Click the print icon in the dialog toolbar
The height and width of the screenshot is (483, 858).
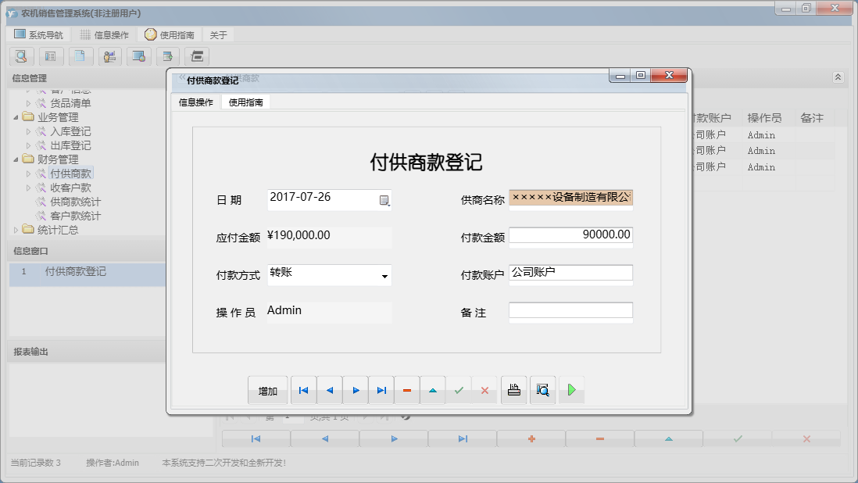pyautogui.click(x=513, y=389)
